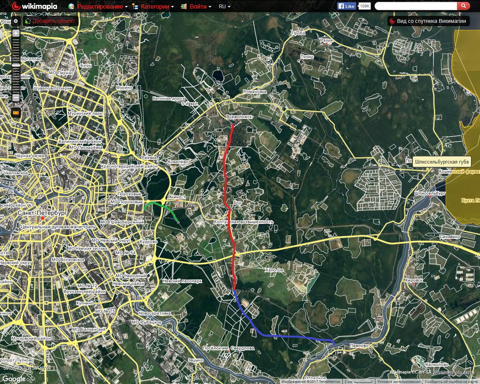Image resolution: width=480 pixels, height=384 pixels.
Task: Open the RU language selector
Action: point(224,6)
